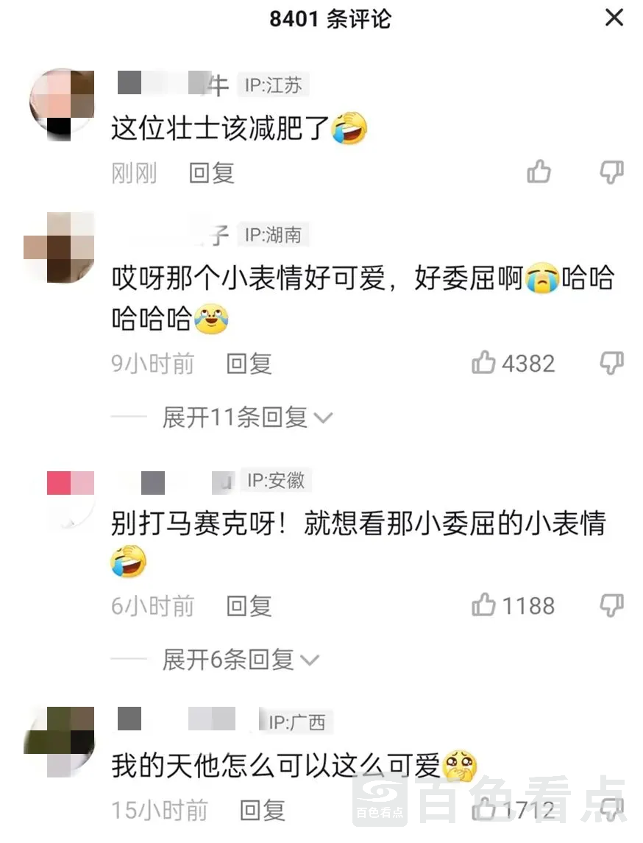Expand the 11 replies under Hunan comment
The width and height of the screenshot is (643, 843).
pyautogui.click(x=248, y=417)
